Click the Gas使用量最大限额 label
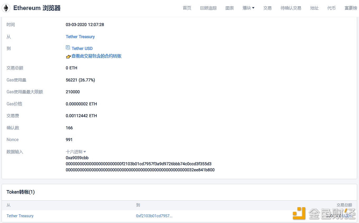The height and width of the screenshot is (223, 359). tap(25, 92)
